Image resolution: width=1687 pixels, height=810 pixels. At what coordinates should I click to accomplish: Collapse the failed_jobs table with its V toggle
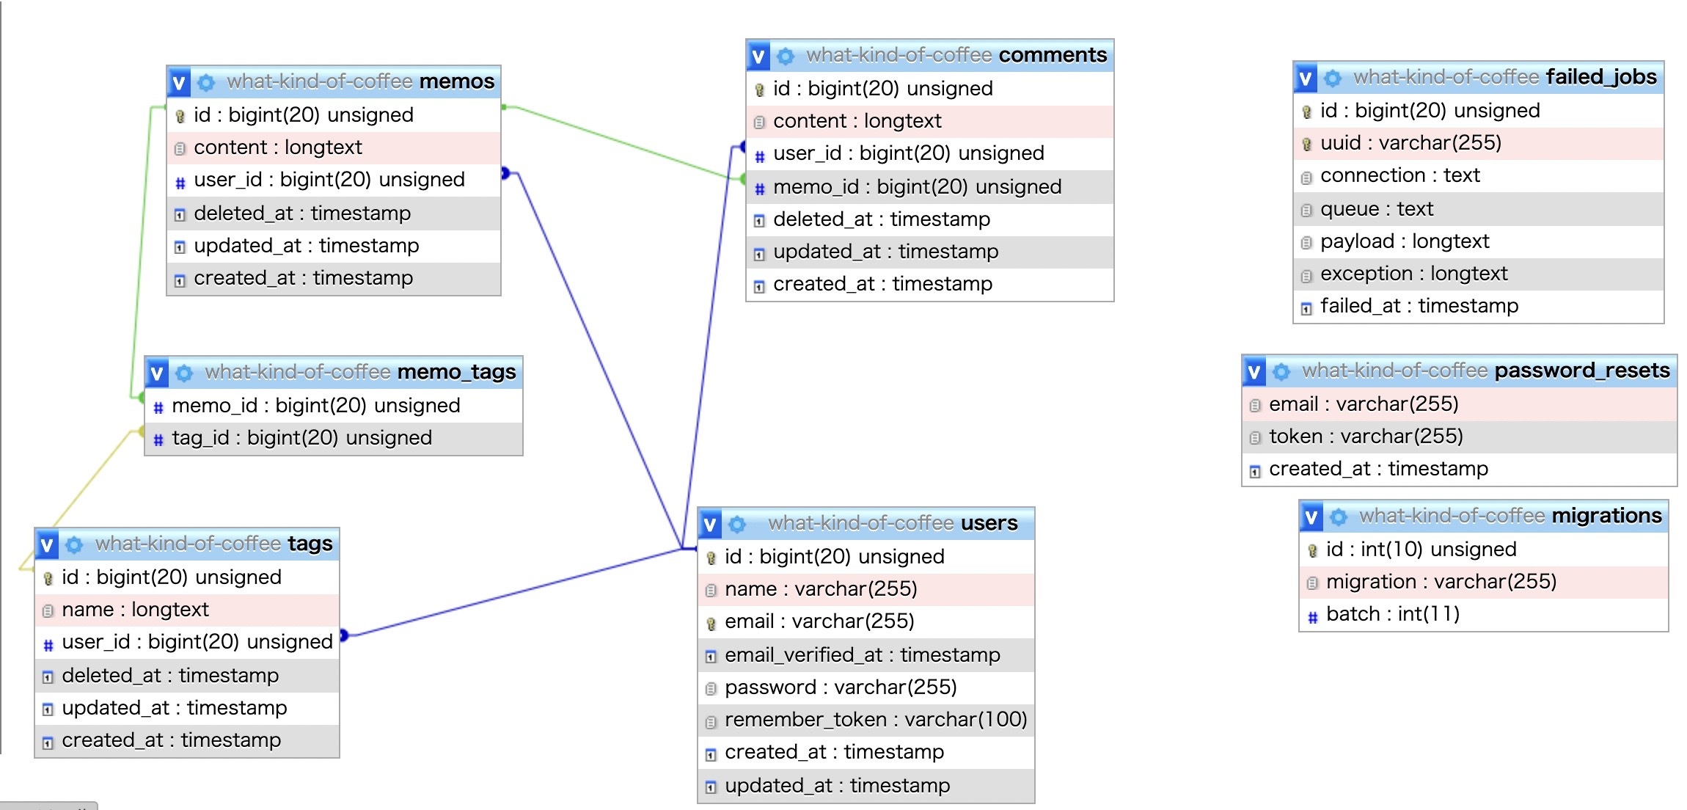coord(1306,78)
